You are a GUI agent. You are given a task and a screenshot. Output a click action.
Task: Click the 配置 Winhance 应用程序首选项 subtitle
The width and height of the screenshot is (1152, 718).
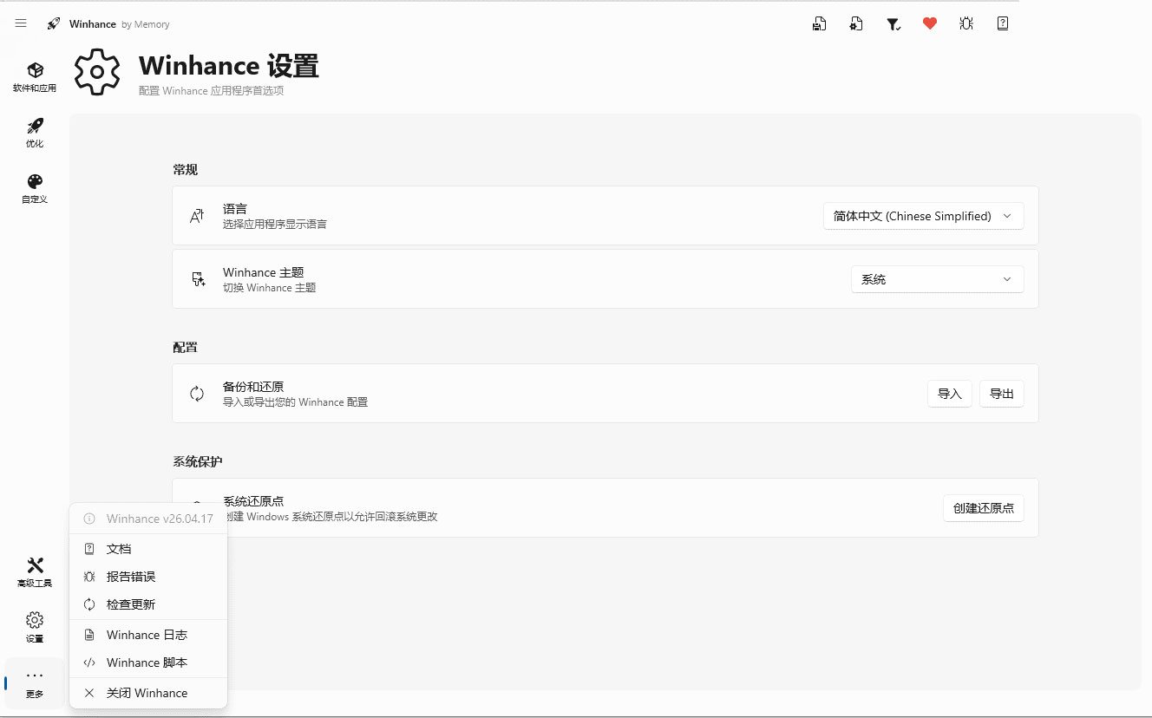[212, 91]
